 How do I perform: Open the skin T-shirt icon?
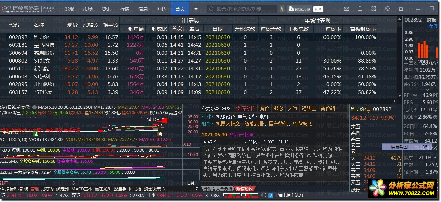(401, 9)
